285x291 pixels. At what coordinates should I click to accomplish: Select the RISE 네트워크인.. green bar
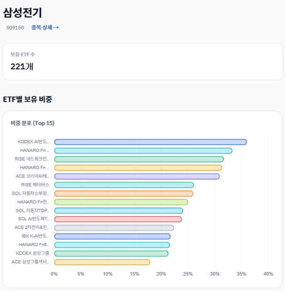139,159
